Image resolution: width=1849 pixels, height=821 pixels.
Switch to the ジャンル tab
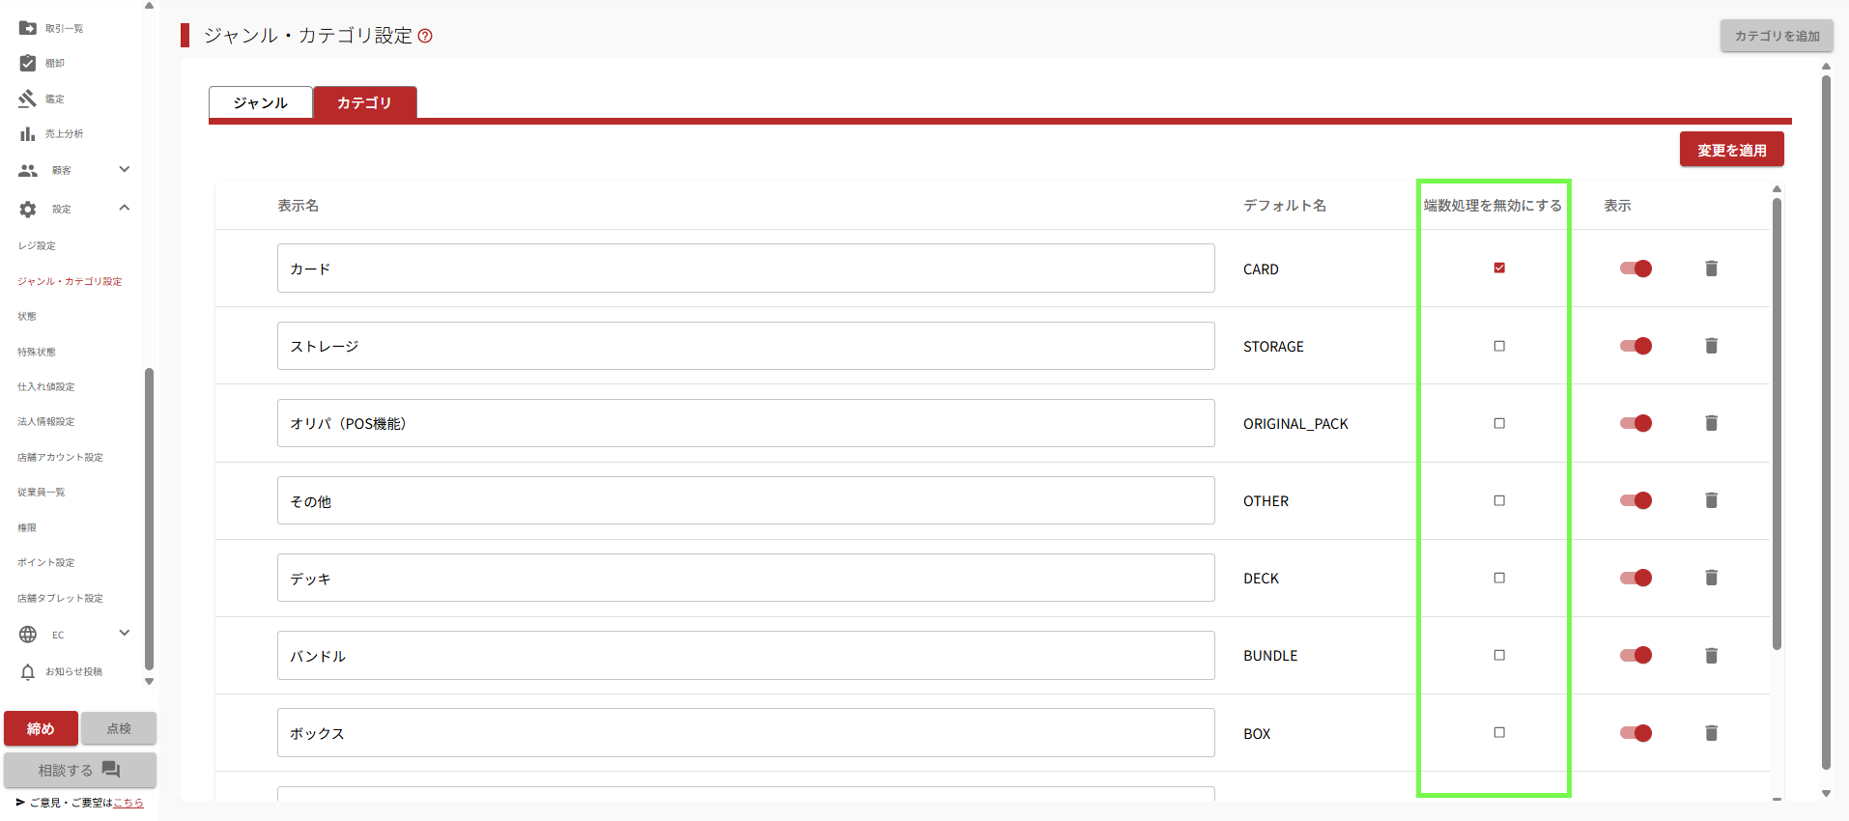261,102
